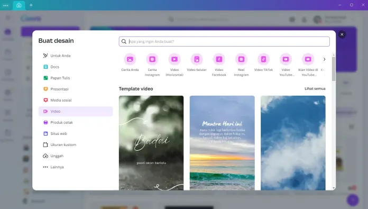Select the Situs web category
Viewport: 368px width, 209px height.
click(x=75, y=134)
